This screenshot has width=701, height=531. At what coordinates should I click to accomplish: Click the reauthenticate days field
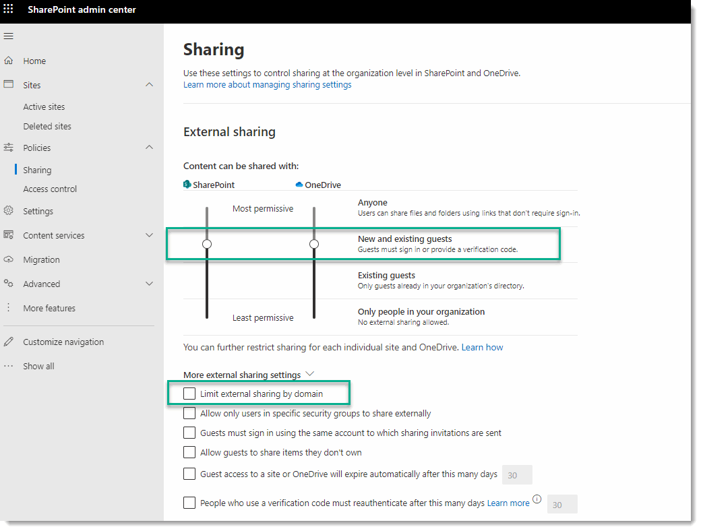pos(562,504)
